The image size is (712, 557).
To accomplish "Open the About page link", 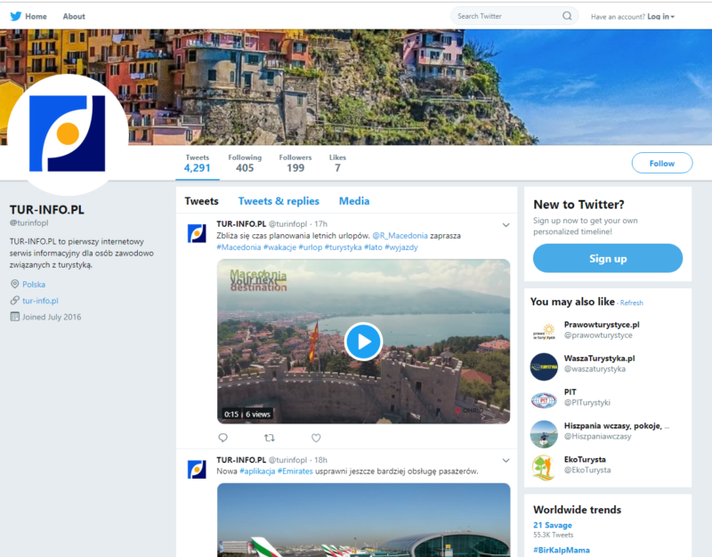I will click(74, 16).
